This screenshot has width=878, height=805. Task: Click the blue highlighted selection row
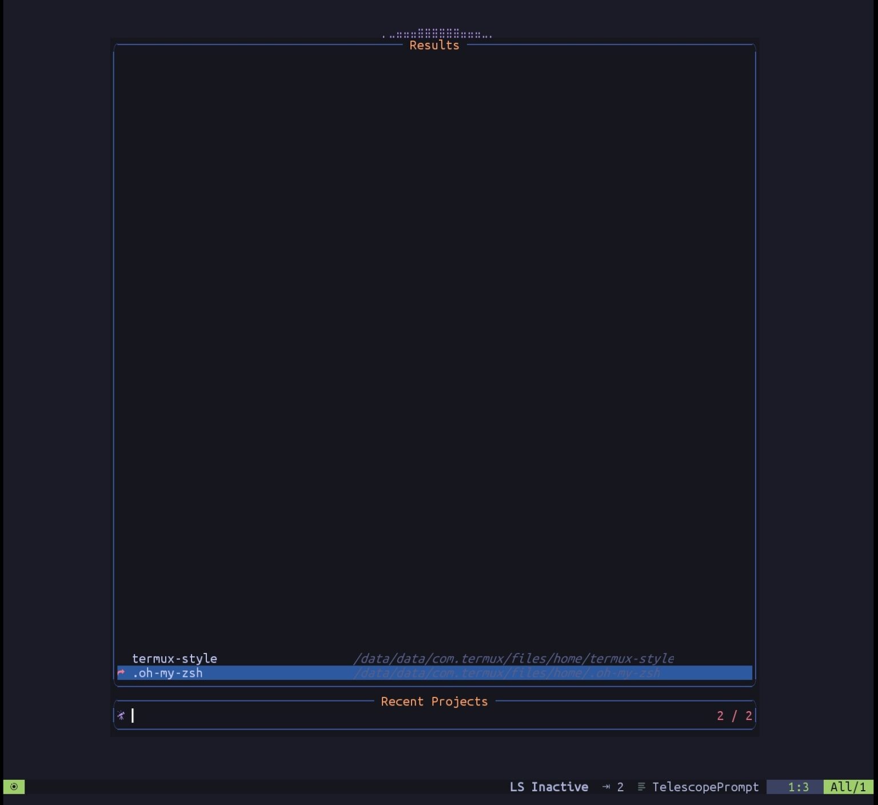(434, 673)
